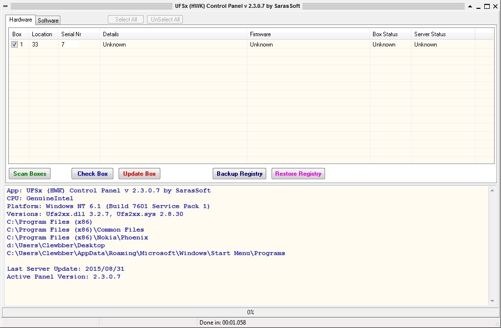The width and height of the screenshot is (501, 328).
Task: Click the Check Box button
Action: tap(92, 174)
